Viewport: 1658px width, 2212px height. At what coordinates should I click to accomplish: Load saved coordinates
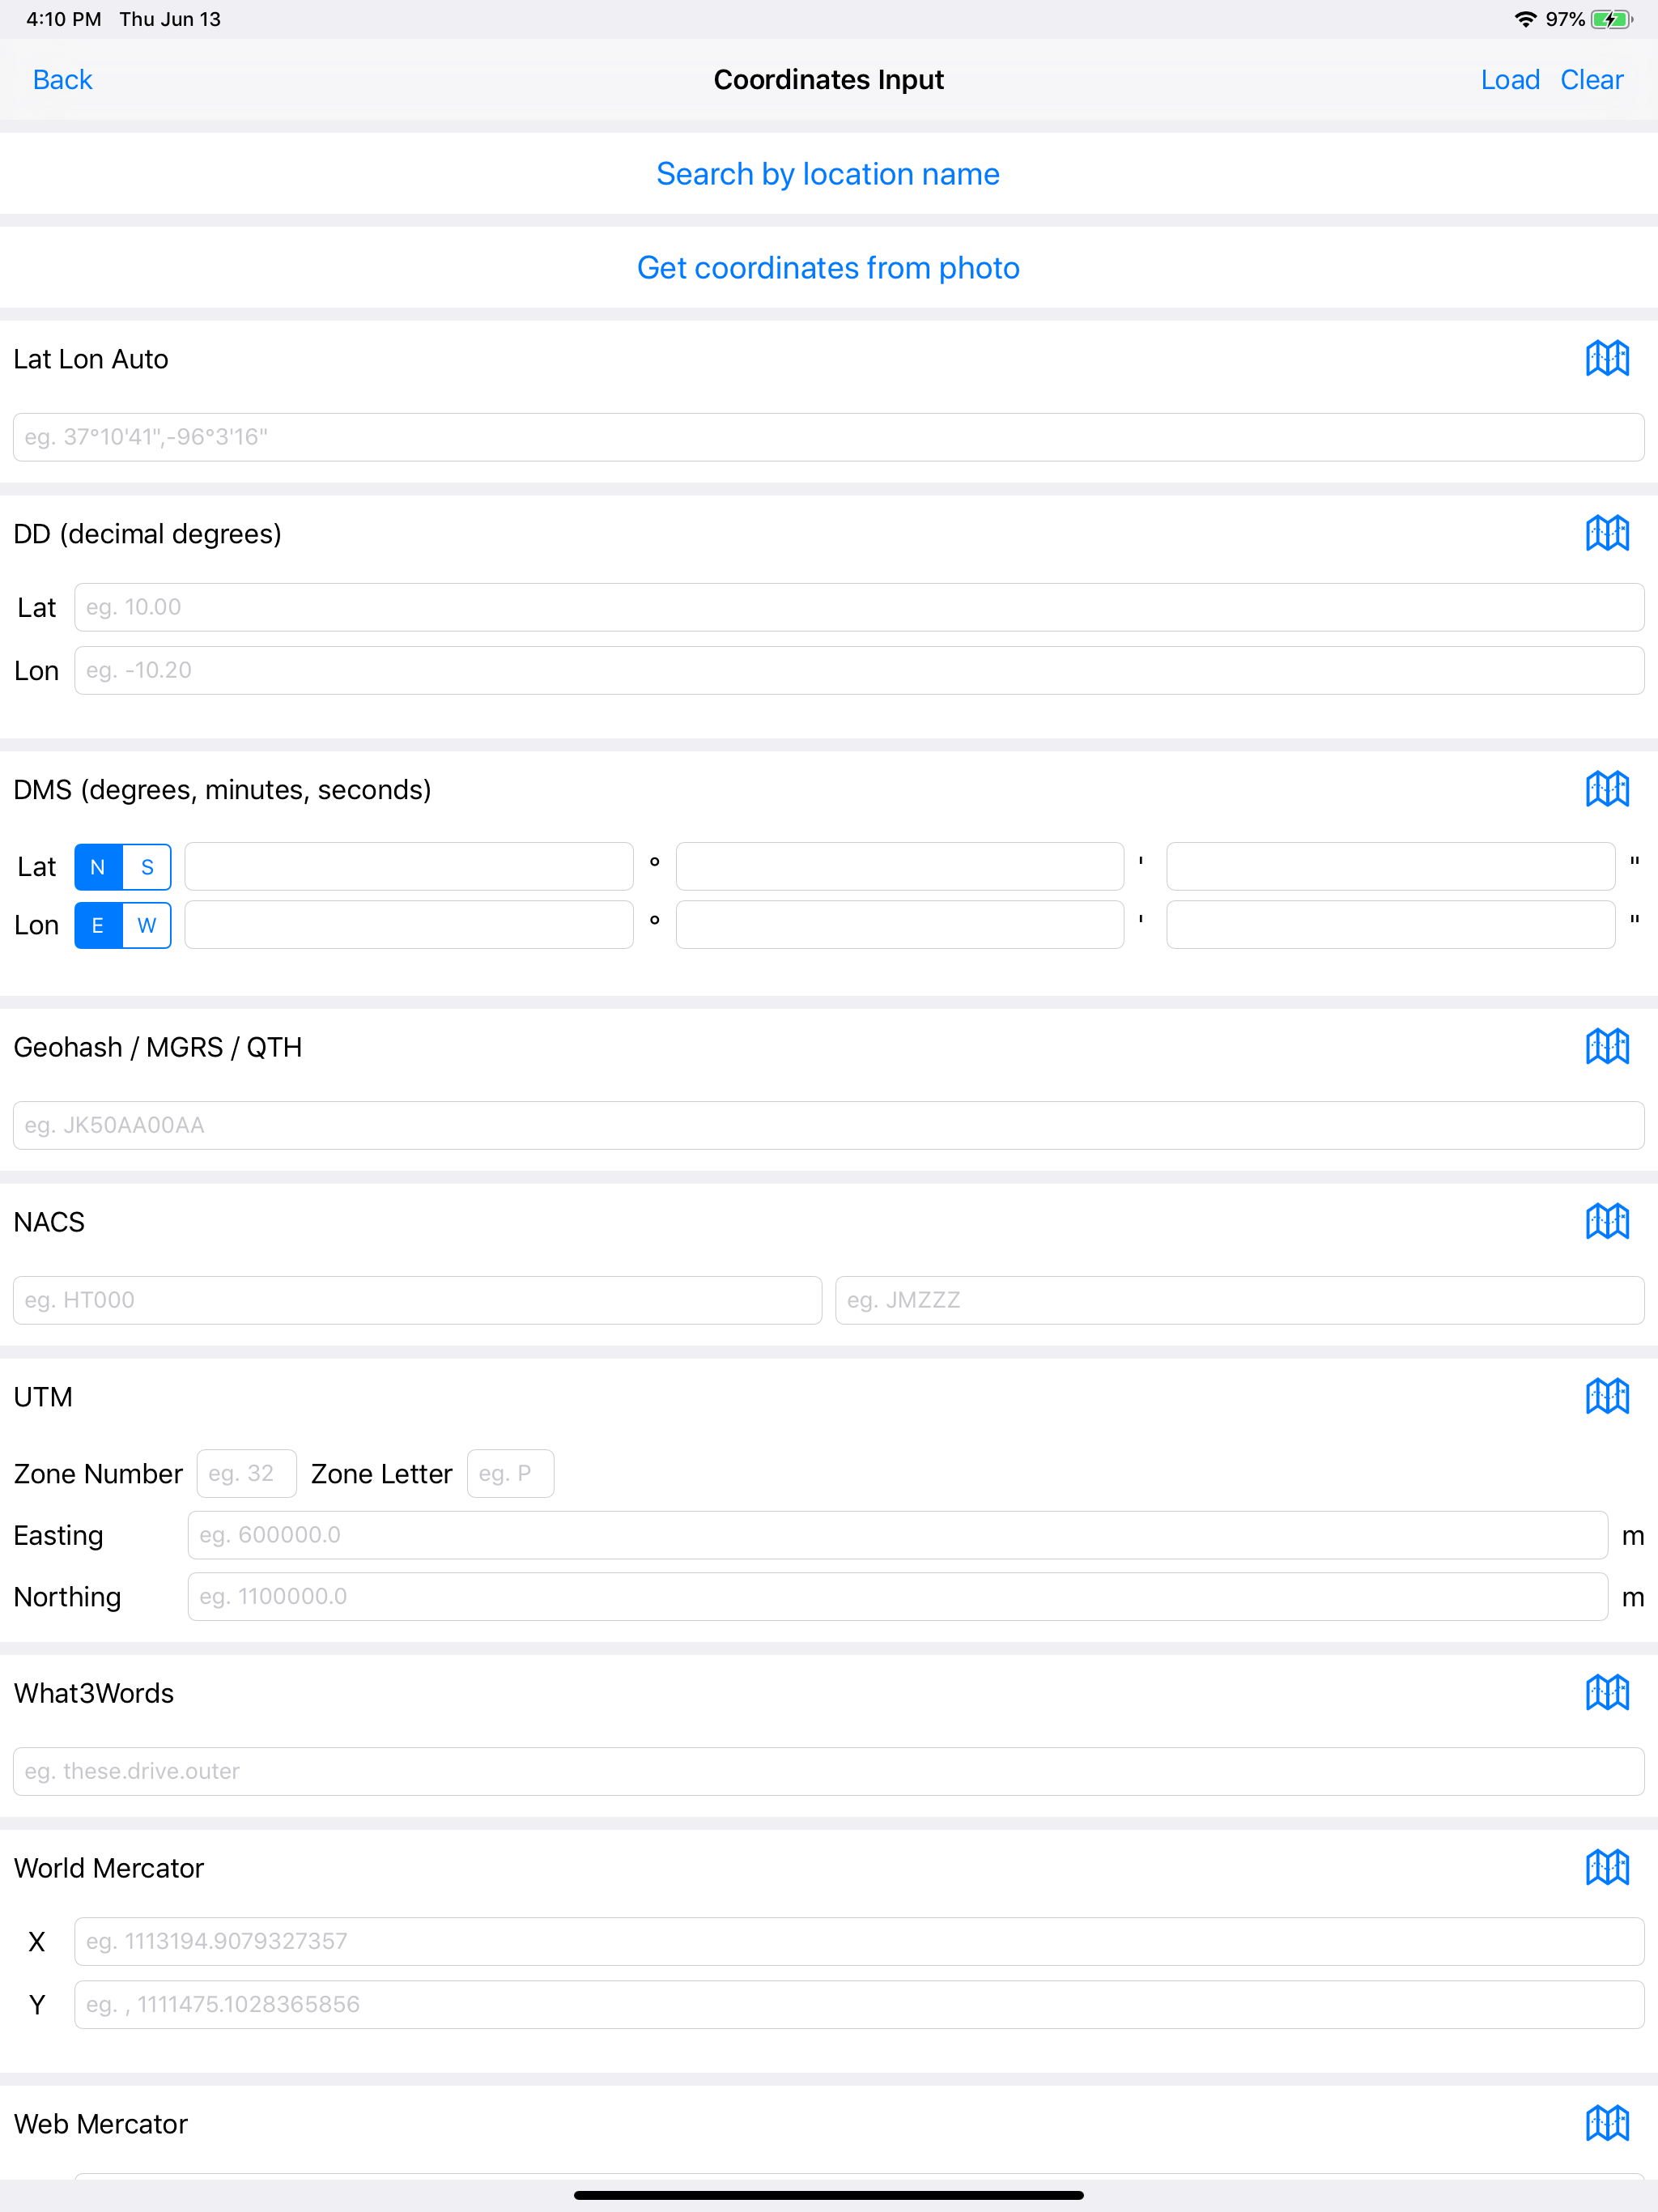[x=1510, y=79]
